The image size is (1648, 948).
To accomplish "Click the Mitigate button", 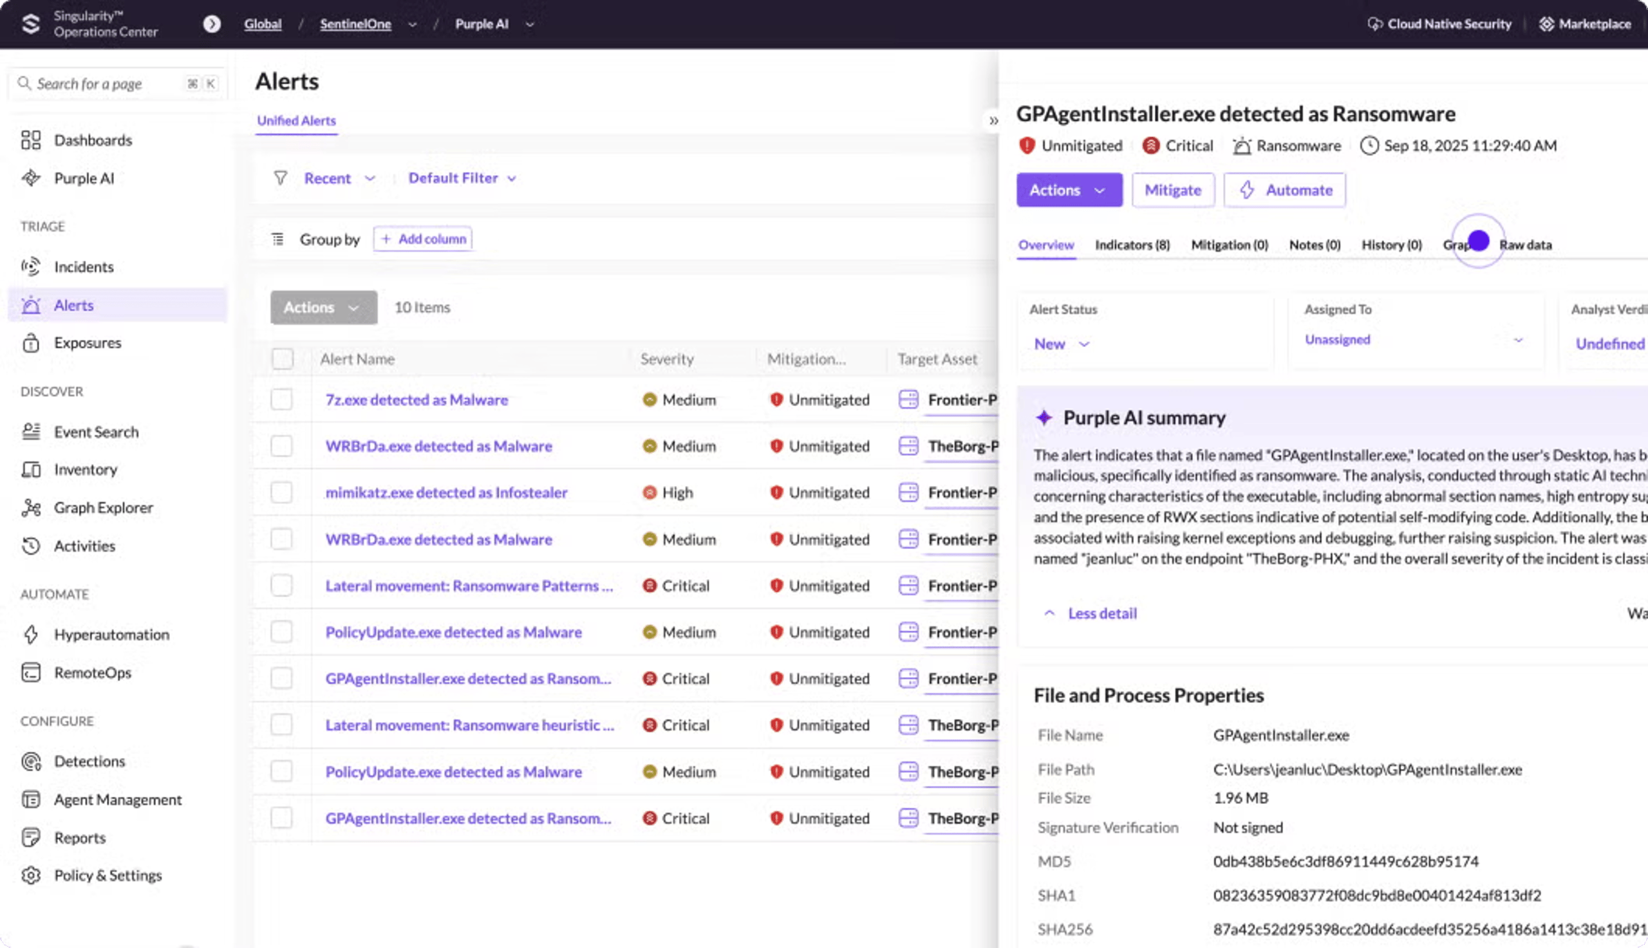I will click(x=1173, y=189).
